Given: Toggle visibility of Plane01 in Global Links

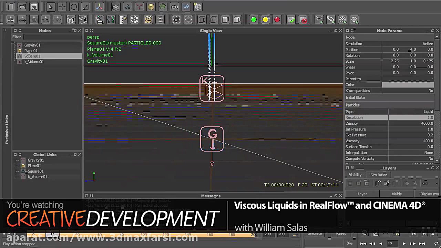Looking at the screenshot, I should [x=23, y=166].
